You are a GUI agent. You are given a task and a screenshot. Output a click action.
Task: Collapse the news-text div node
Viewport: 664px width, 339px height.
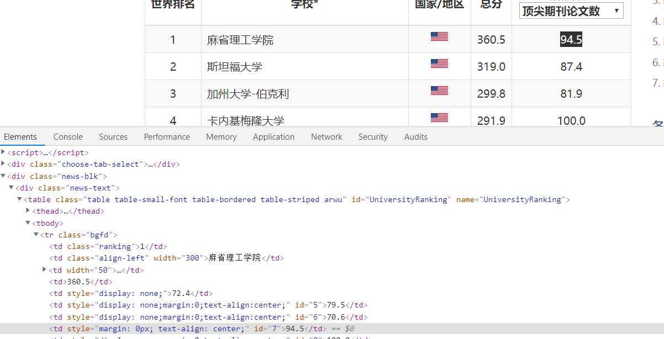point(11,188)
